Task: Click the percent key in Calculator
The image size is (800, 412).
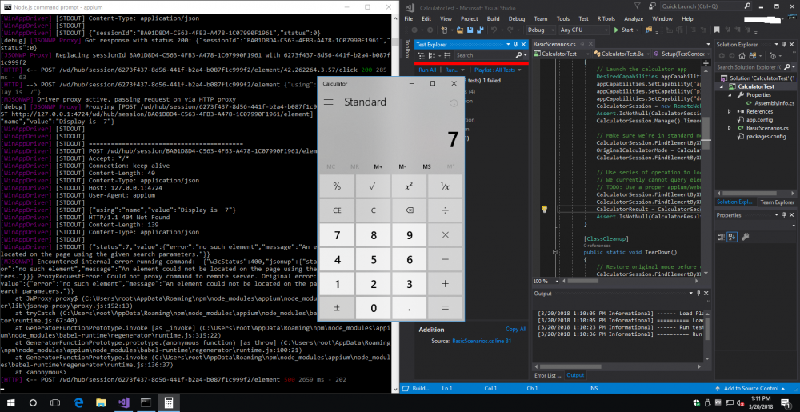Action: (x=337, y=186)
